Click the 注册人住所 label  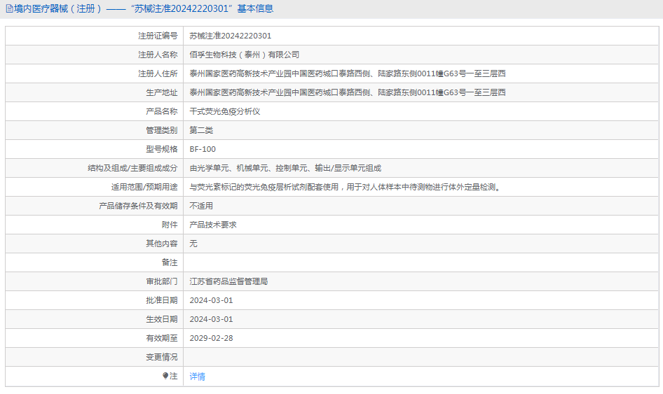tap(158, 73)
